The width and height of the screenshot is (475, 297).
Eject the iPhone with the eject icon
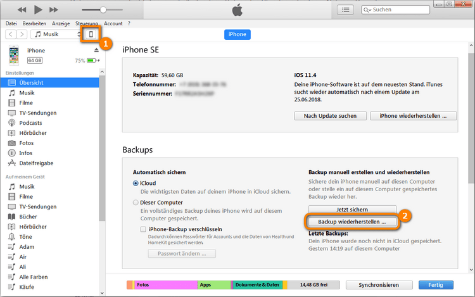point(96,50)
